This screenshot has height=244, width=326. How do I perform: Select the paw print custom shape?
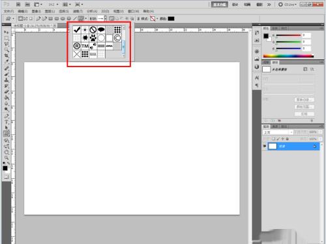tap(93, 38)
